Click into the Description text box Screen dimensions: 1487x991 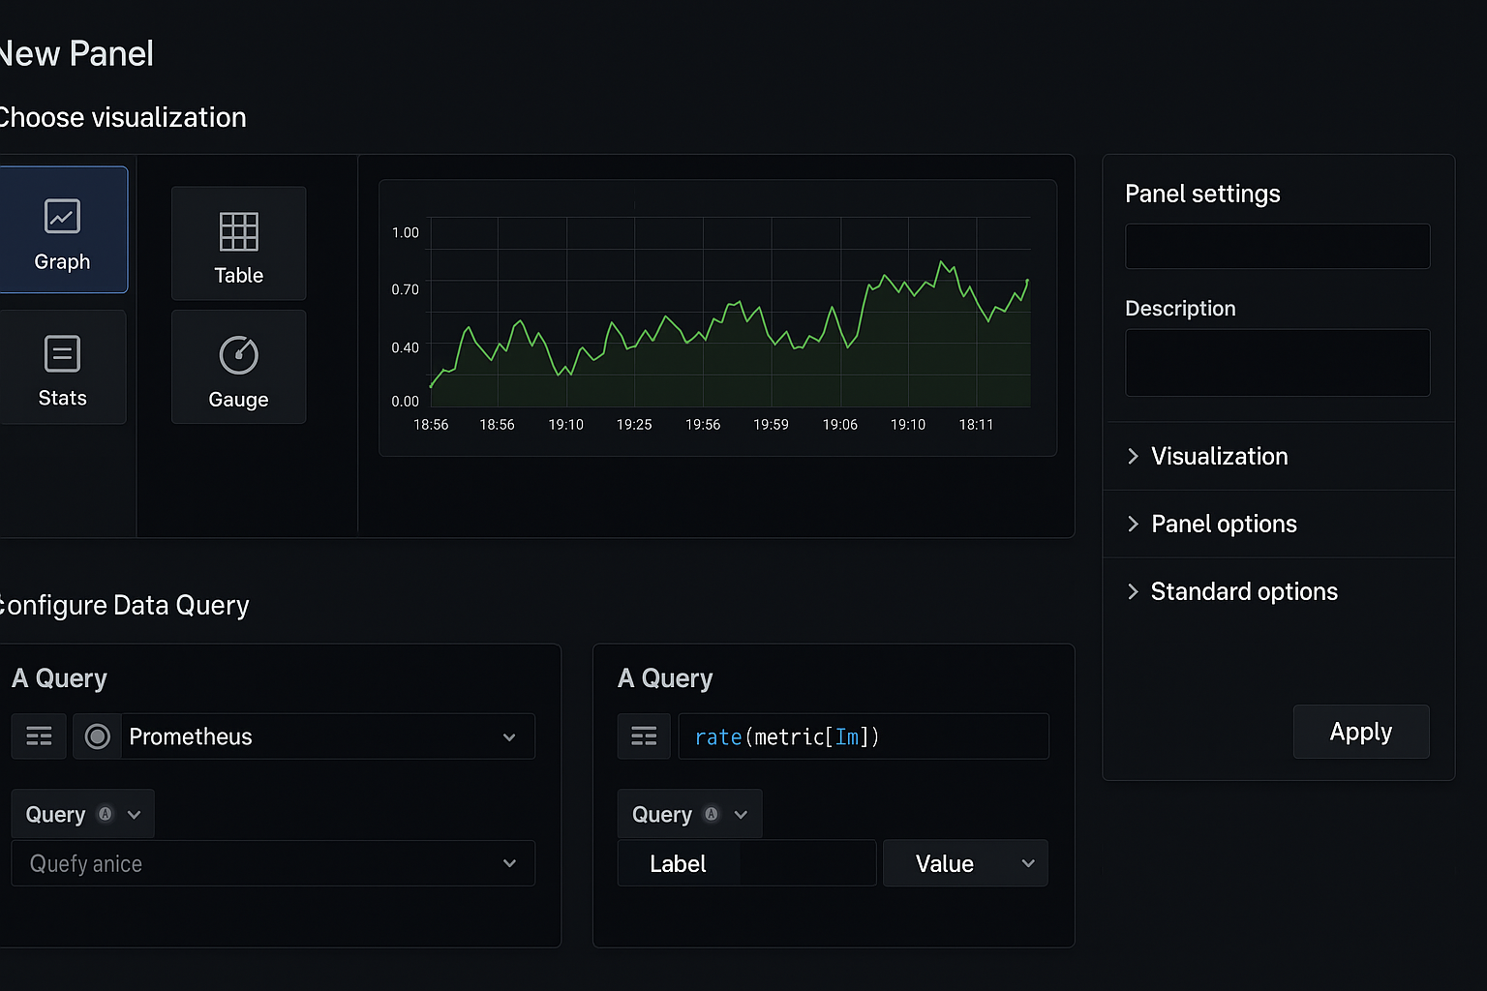pyautogui.click(x=1277, y=362)
